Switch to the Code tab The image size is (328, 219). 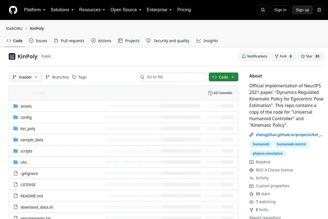[14, 41]
